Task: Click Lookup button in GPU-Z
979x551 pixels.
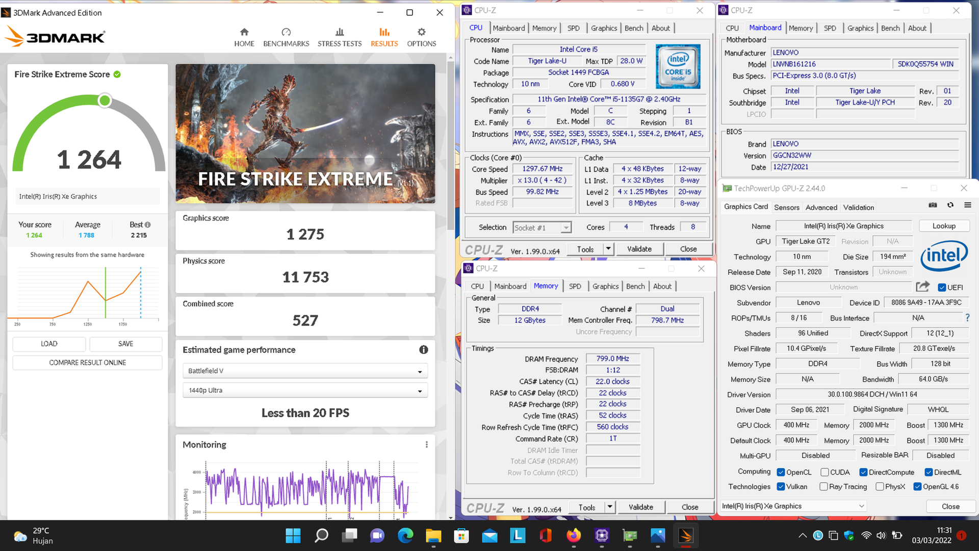Action: click(x=944, y=226)
